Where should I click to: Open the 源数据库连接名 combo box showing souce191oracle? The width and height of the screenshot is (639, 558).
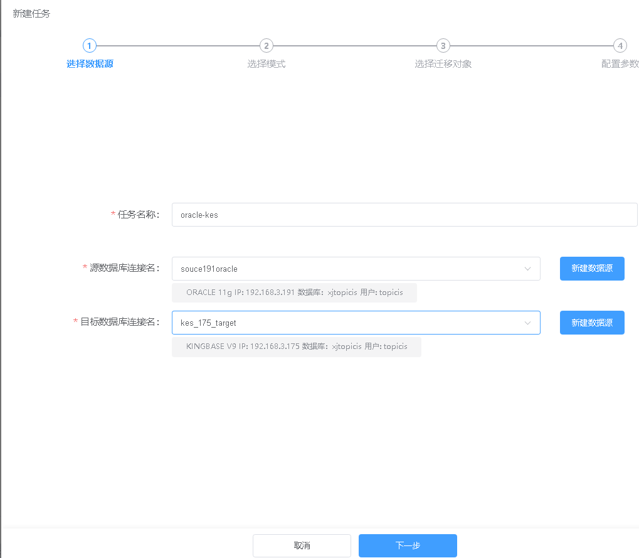(348, 269)
